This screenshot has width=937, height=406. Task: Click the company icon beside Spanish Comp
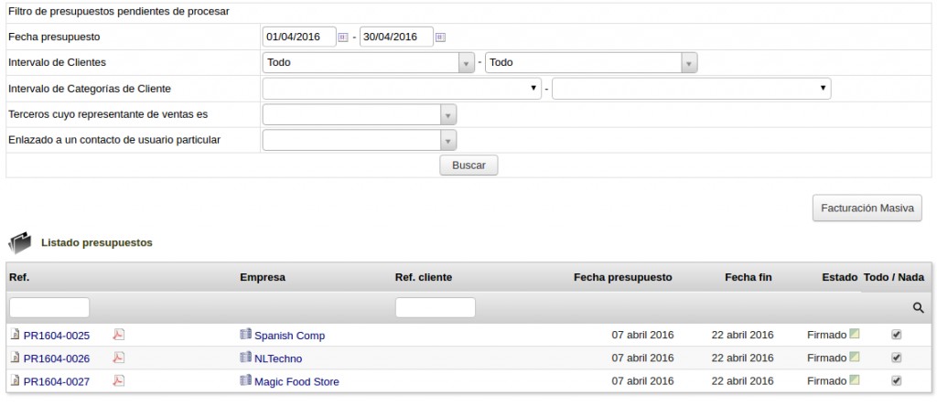[245, 335]
